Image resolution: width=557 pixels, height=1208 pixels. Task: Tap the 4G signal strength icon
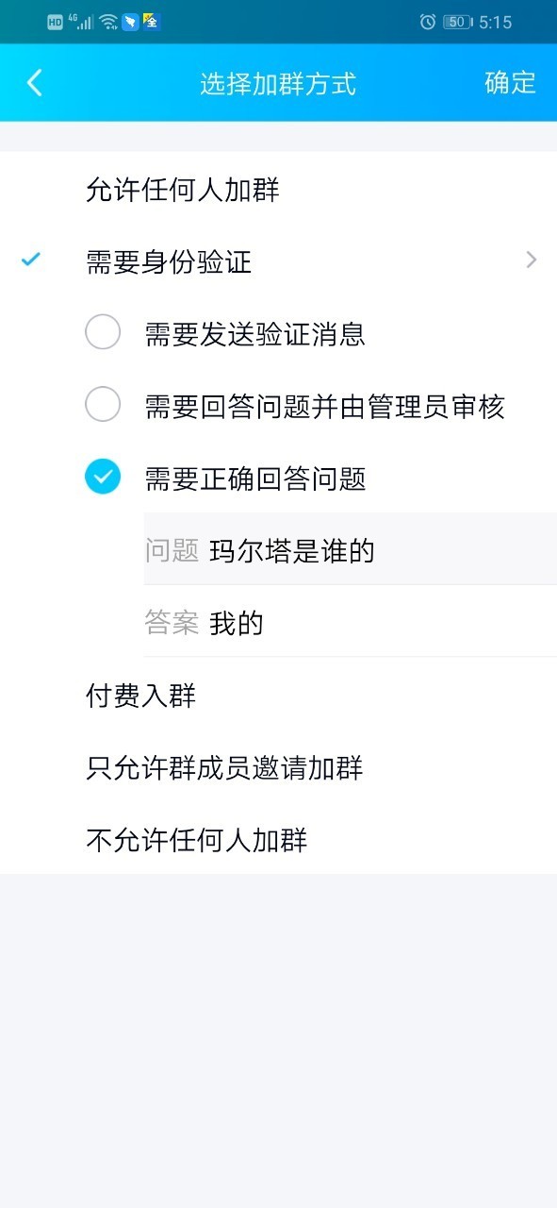coord(81,21)
